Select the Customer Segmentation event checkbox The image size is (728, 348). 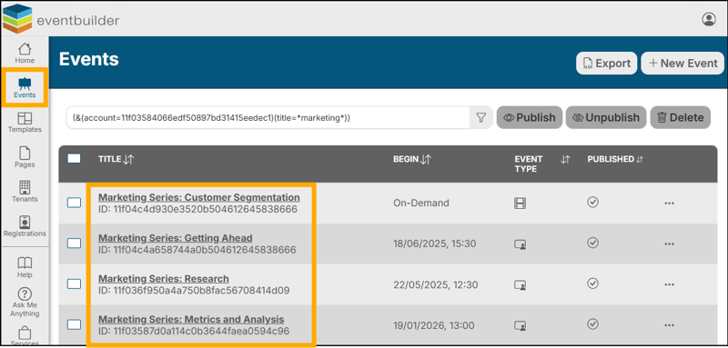pos(74,203)
